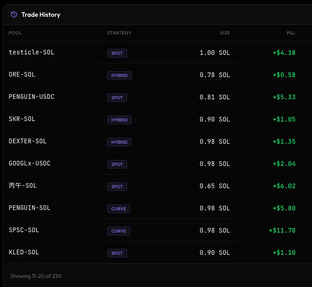Select the KLED-SOL pool name
The image size is (312, 287).
tap(24, 253)
